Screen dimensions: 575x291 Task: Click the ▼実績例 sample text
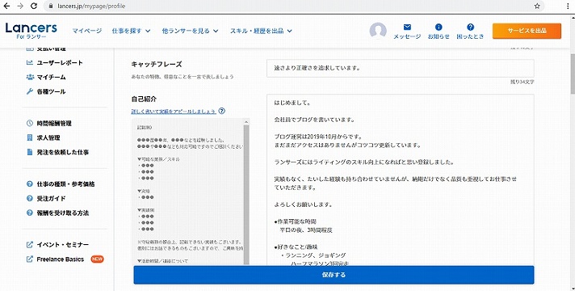click(x=145, y=210)
